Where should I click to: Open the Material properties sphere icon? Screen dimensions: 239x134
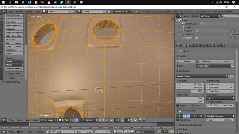[x=213, y=45]
